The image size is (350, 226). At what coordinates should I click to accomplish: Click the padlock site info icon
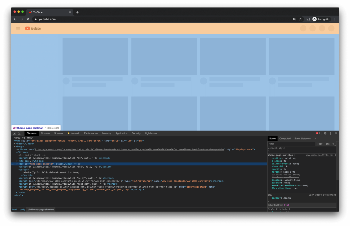pos(36,19)
